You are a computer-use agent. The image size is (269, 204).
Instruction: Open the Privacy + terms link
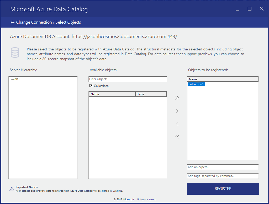146,199
